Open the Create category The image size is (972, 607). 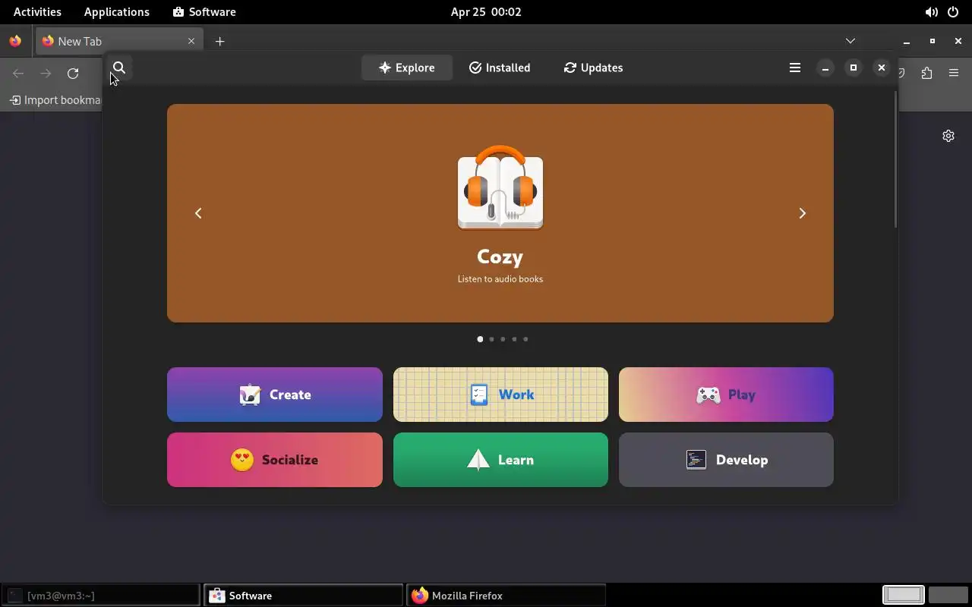(x=275, y=395)
